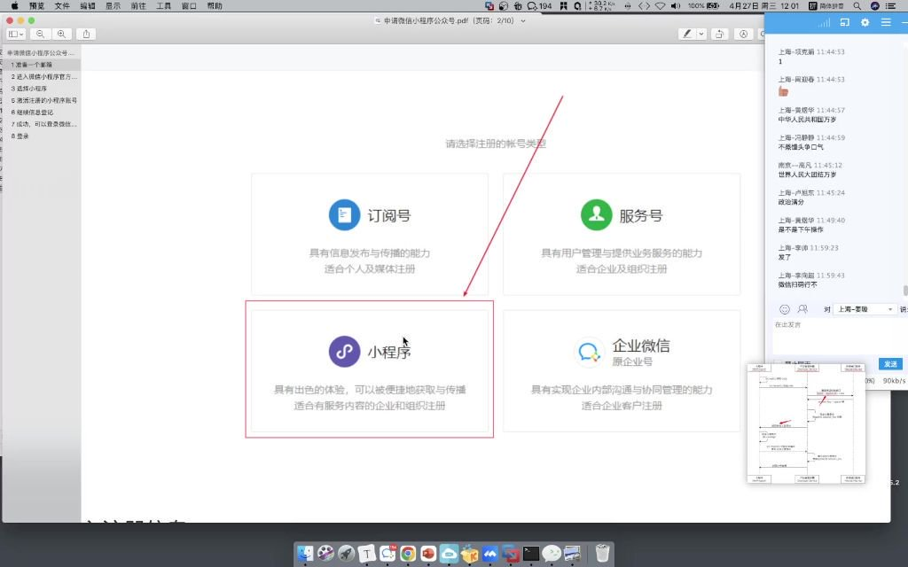
Task: Open Notification Center list icon
Action: (x=890, y=6)
